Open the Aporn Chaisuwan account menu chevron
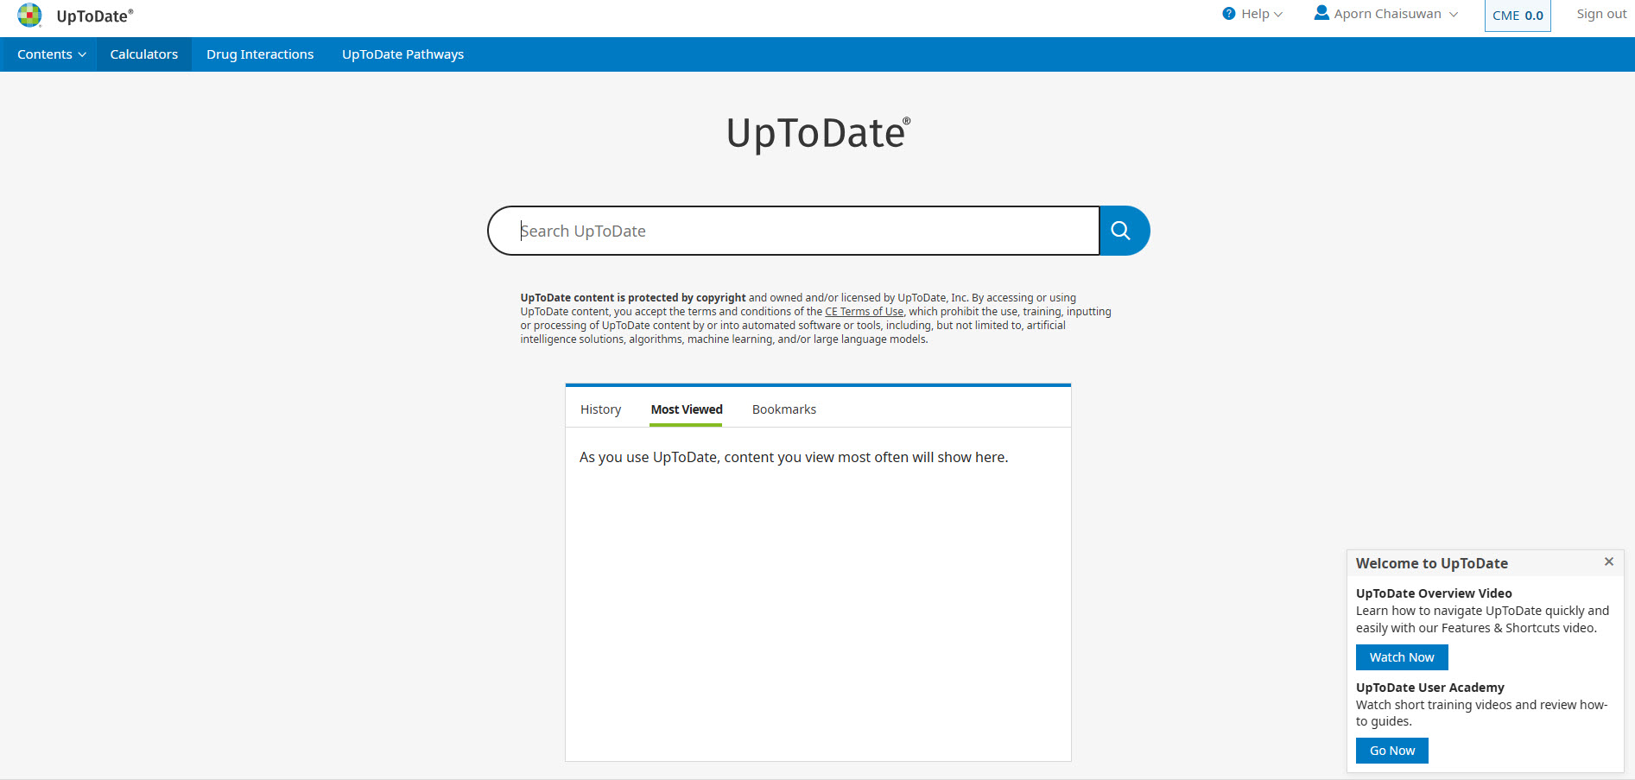Screen dimensions: 1635x780 click(x=1454, y=15)
